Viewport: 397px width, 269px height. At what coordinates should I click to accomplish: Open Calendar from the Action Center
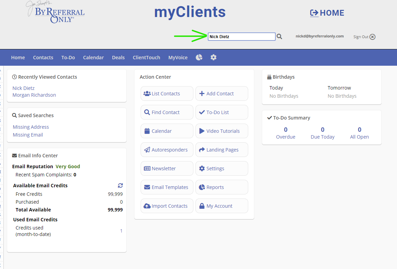167,131
